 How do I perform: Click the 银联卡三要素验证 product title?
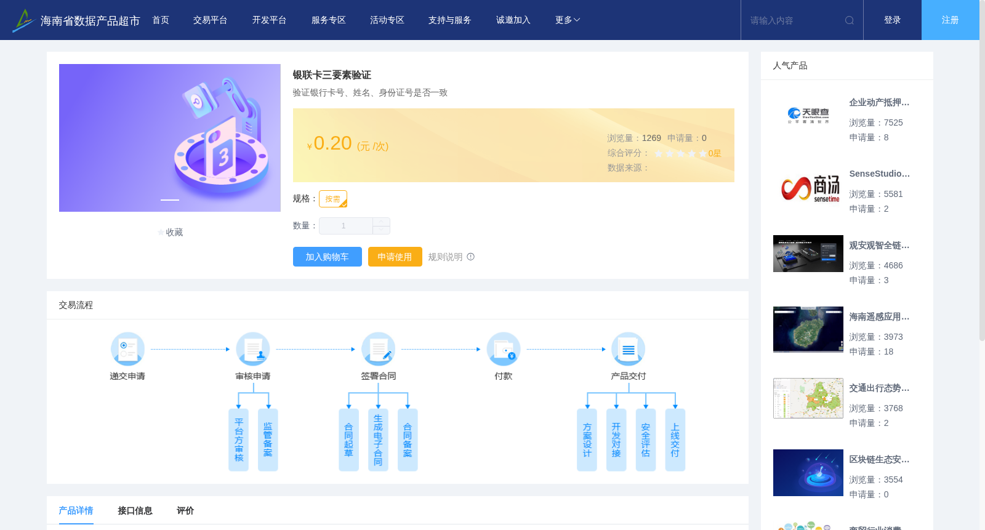332,75
